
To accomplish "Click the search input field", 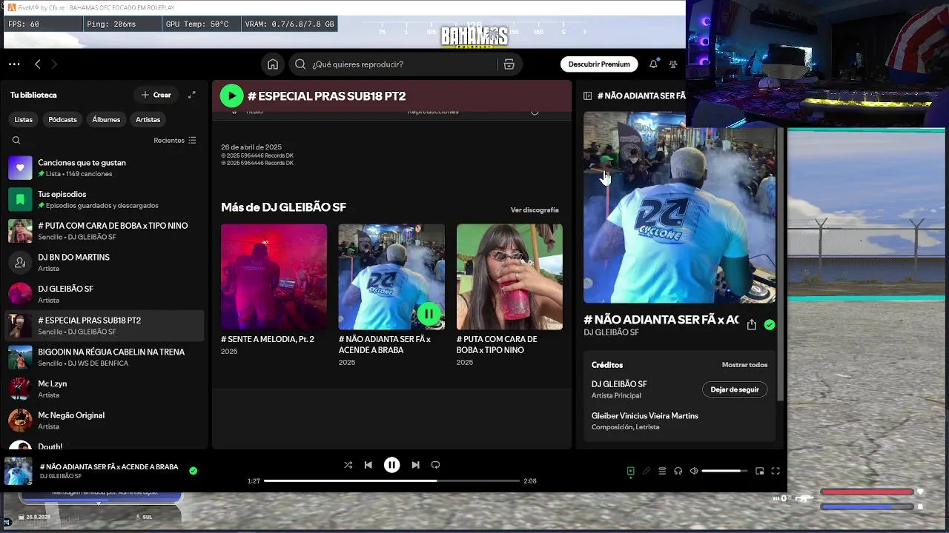I will pyautogui.click(x=393, y=64).
